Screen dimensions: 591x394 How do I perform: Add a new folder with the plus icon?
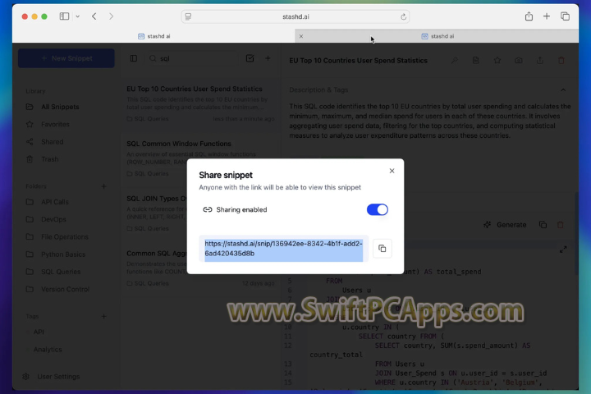(x=103, y=186)
